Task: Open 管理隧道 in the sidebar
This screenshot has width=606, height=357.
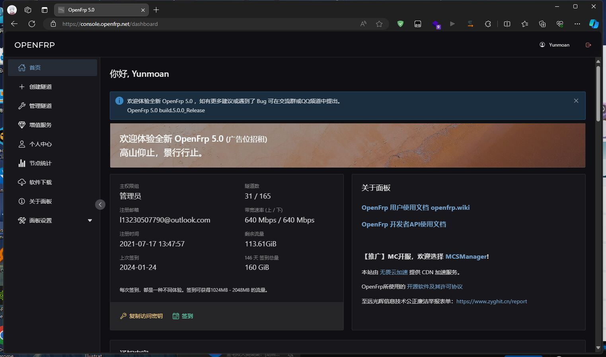Action: coord(52,106)
